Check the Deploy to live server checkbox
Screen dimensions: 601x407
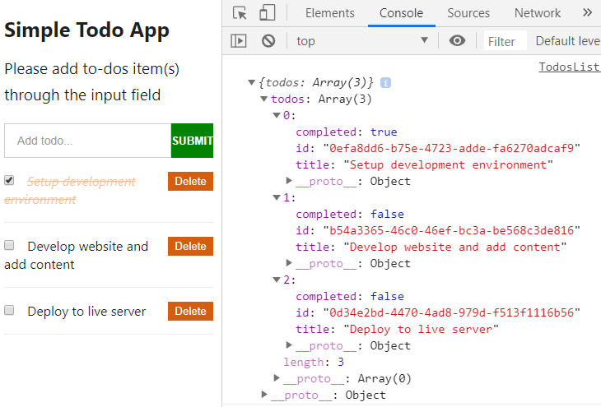9,310
